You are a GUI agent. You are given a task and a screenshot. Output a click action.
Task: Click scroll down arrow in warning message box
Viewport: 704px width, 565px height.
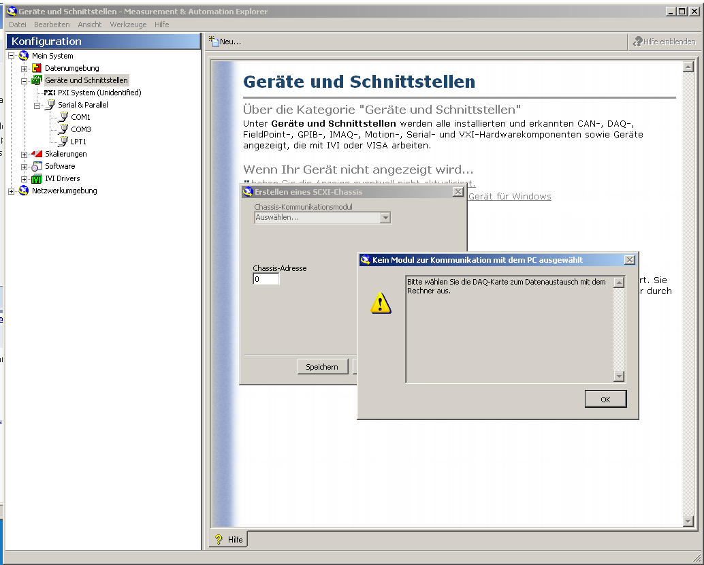(619, 376)
